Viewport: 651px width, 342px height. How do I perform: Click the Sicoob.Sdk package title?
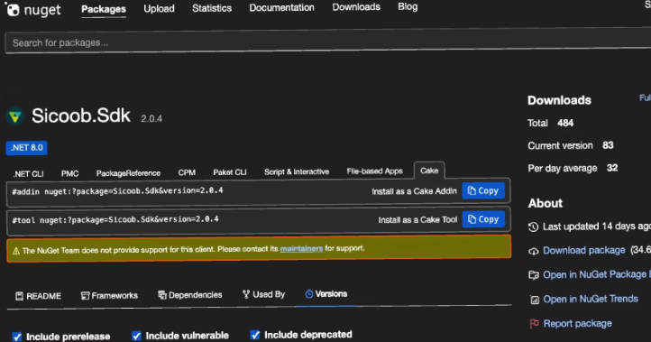pos(81,116)
